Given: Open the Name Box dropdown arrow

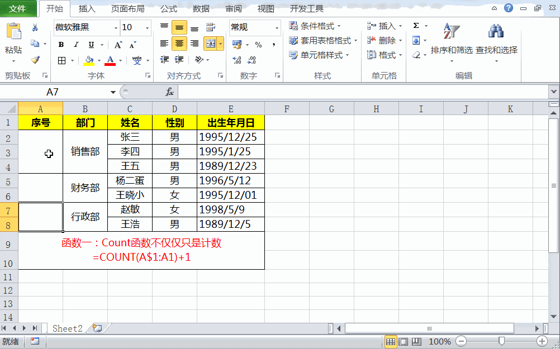Looking at the screenshot, I should (113, 92).
